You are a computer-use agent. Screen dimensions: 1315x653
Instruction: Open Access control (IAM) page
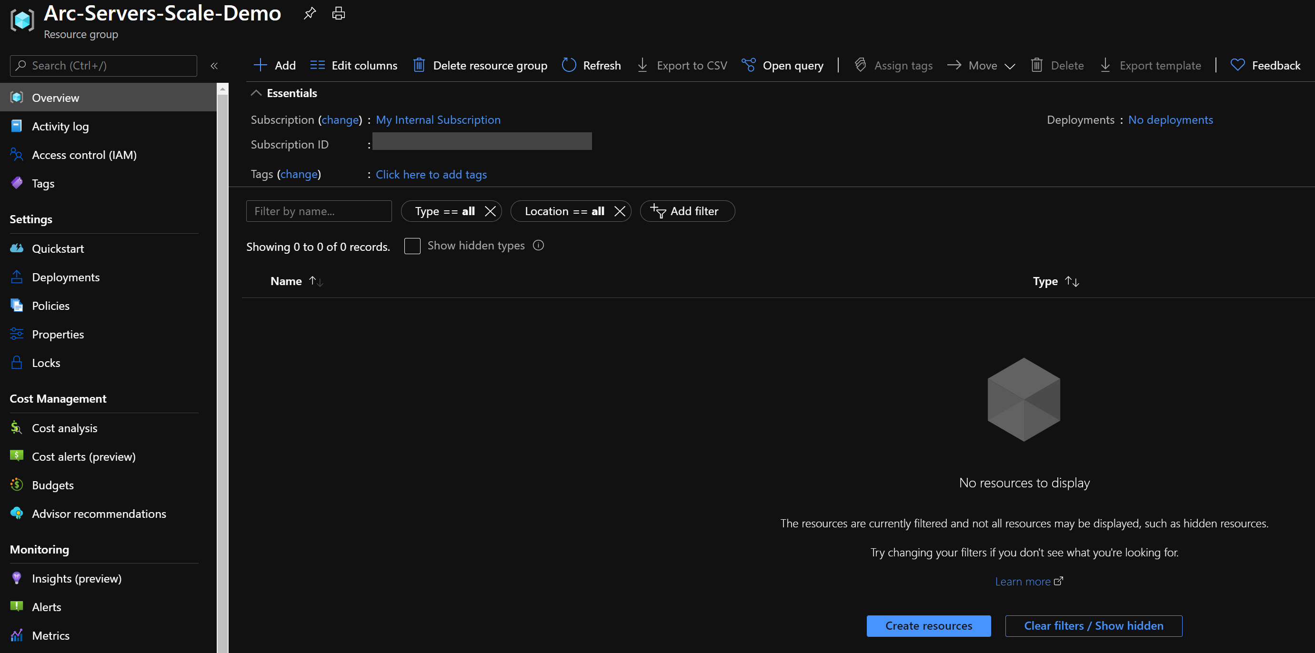tap(84, 155)
